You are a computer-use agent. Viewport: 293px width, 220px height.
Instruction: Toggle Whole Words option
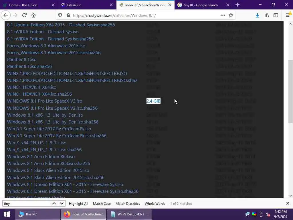click(155, 204)
